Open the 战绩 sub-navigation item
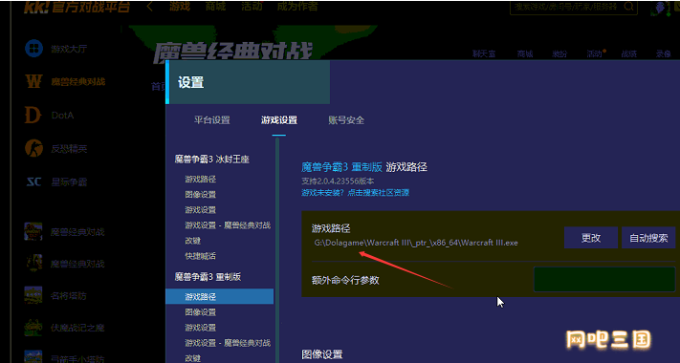680x363 pixels. [628, 53]
